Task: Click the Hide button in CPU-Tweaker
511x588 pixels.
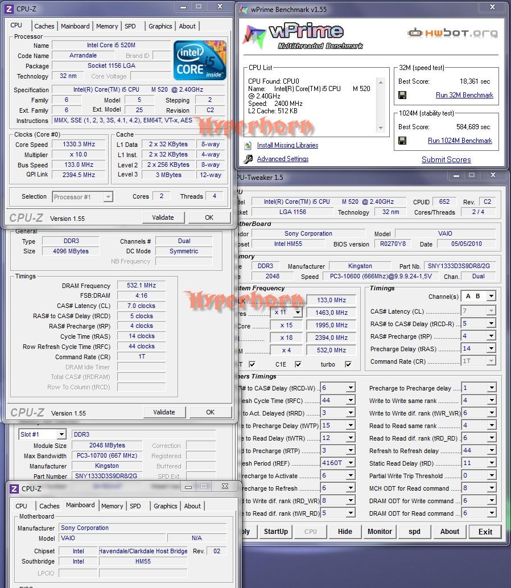Action: (x=345, y=532)
